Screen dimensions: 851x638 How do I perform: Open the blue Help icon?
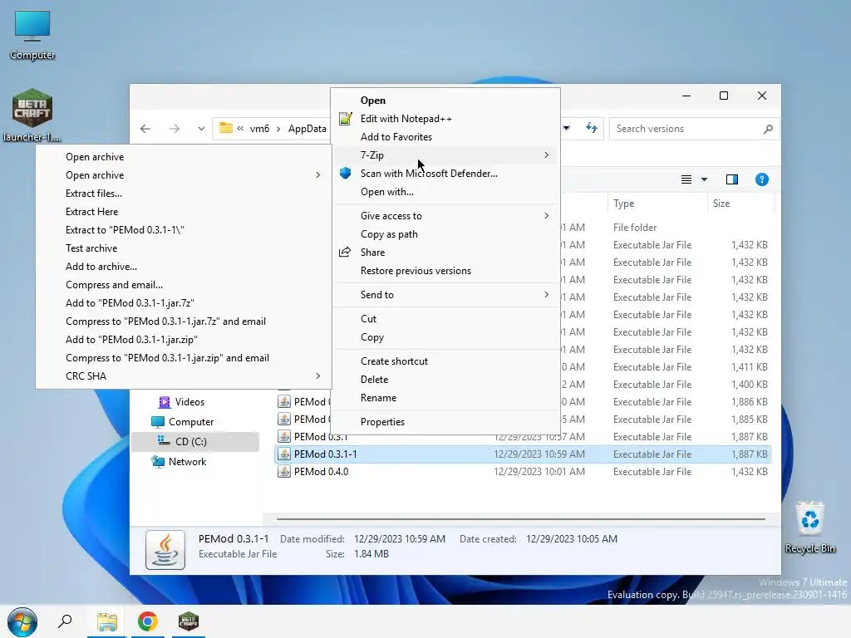pyautogui.click(x=761, y=179)
